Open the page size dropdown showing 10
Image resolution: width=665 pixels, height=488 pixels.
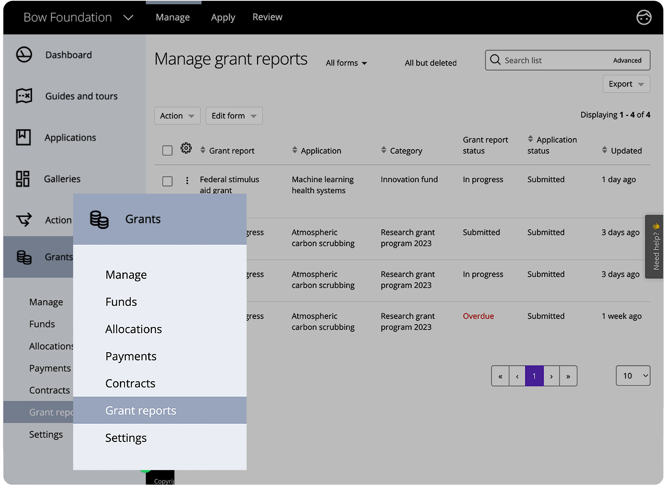pyautogui.click(x=633, y=376)
